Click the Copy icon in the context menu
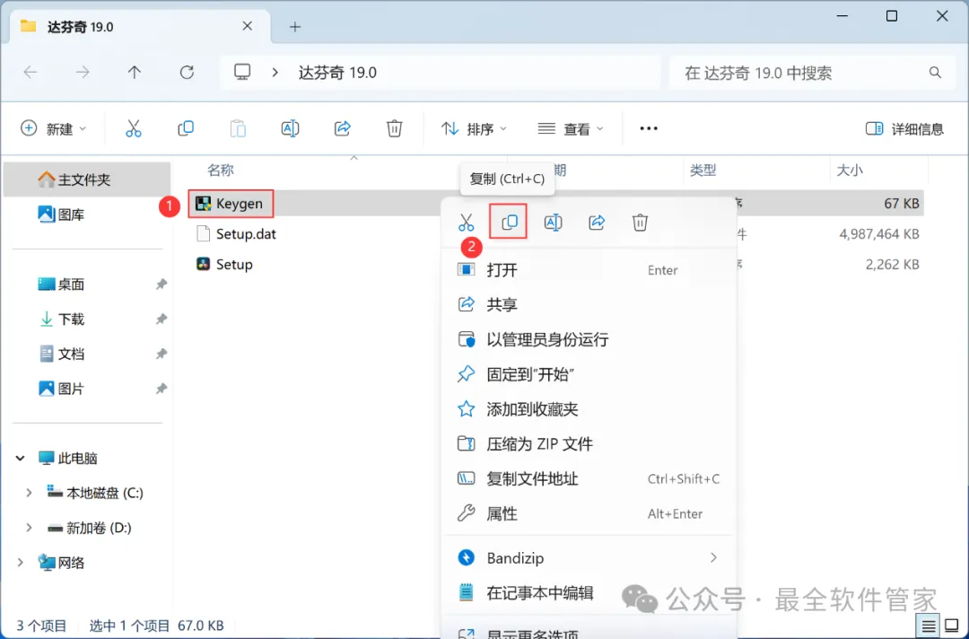969x639 pixels. tap(510, 222)
